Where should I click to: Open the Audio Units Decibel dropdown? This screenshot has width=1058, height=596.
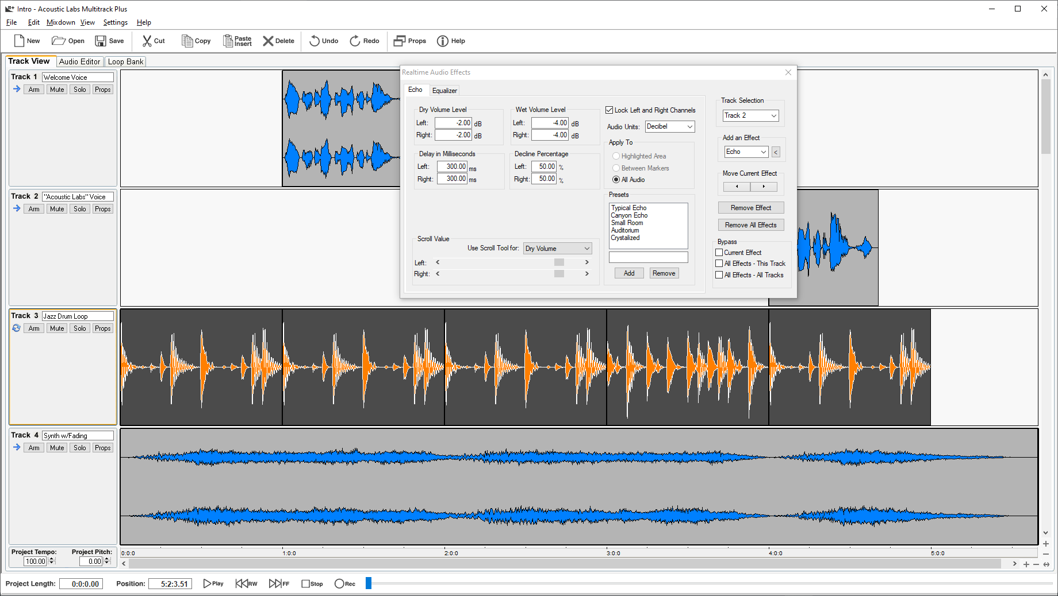[670, 126]
